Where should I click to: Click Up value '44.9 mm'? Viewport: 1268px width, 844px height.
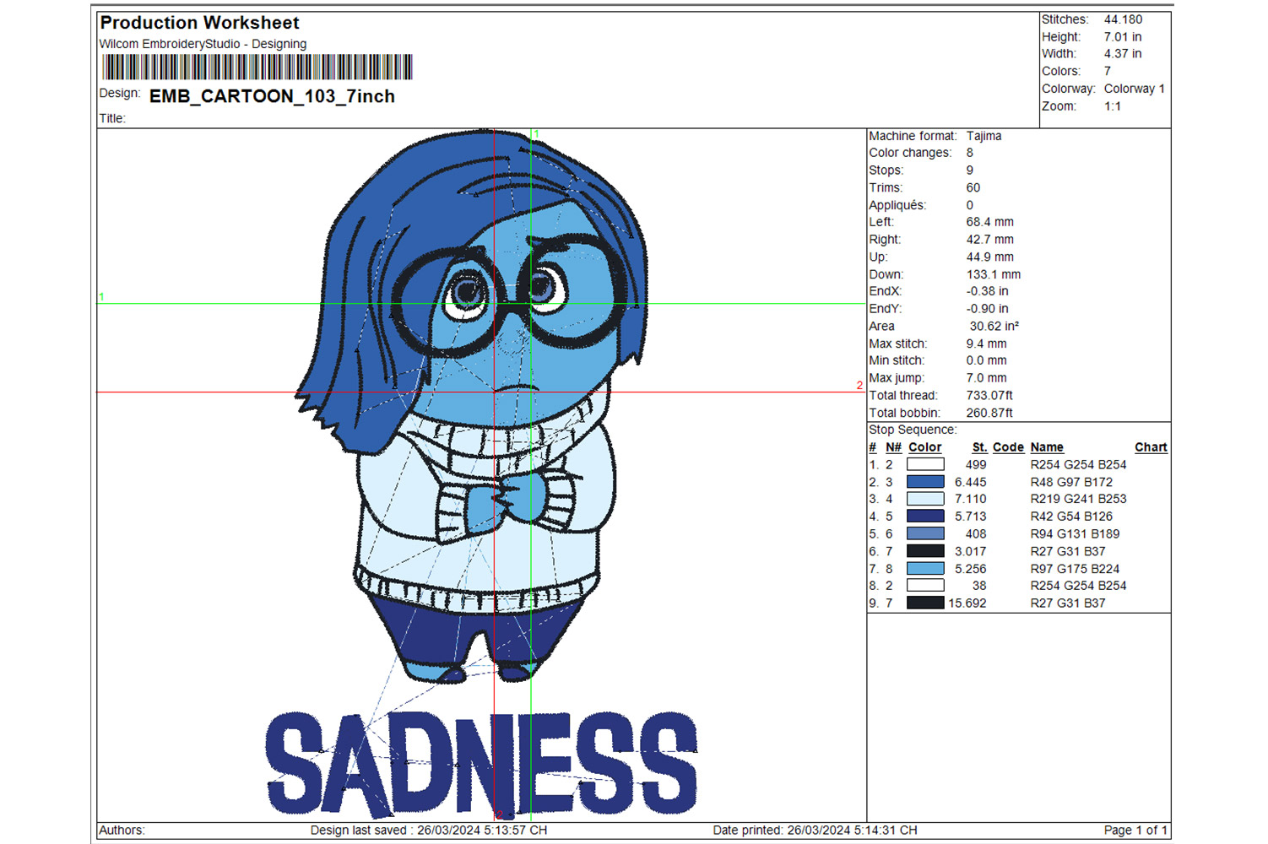coord(989,257)
